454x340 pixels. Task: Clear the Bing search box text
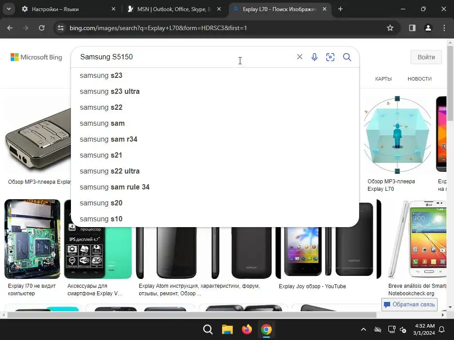pyautogui.click(x=300, y=57)
